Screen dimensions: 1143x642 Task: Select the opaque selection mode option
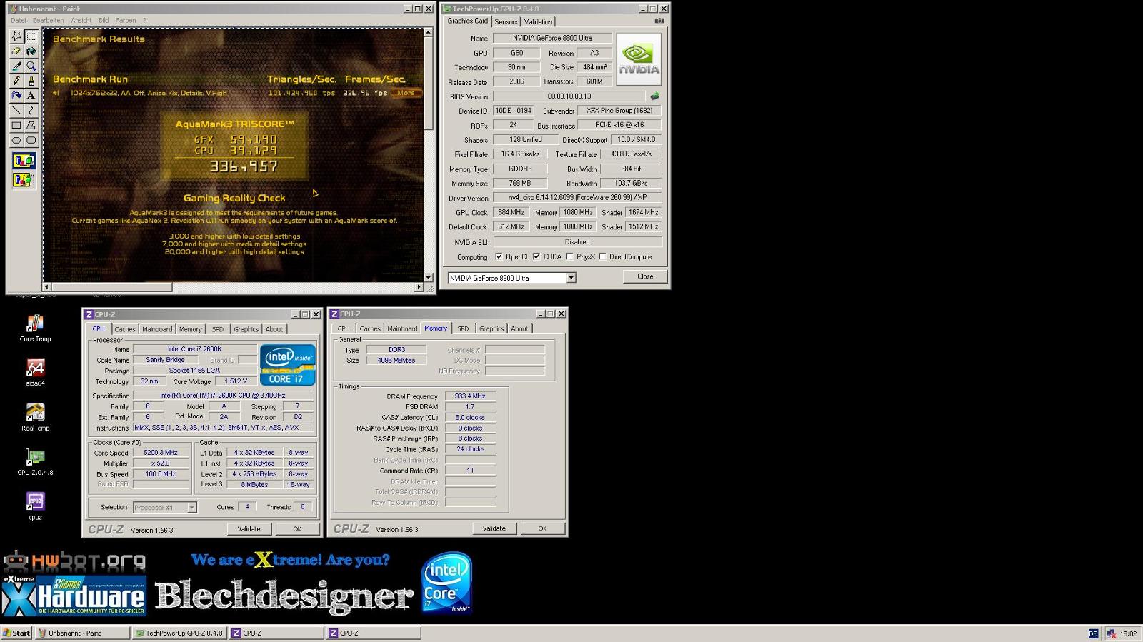pos(24,161)
